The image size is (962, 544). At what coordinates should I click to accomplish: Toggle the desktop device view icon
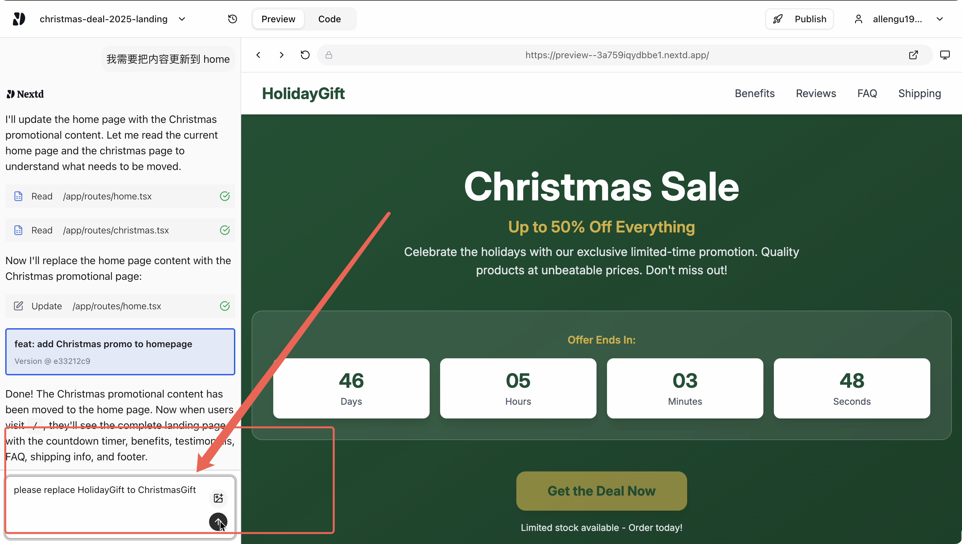click(944, 55)
